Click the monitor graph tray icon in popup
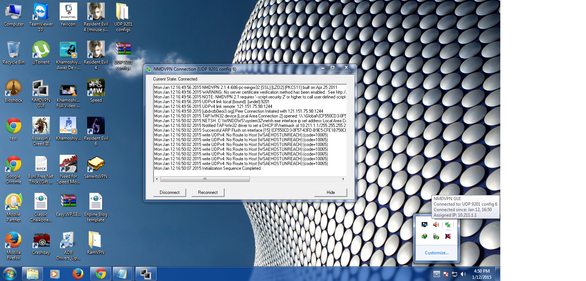Image resolution: width=586 pixels, height=281 pixels. pos(424,225)
